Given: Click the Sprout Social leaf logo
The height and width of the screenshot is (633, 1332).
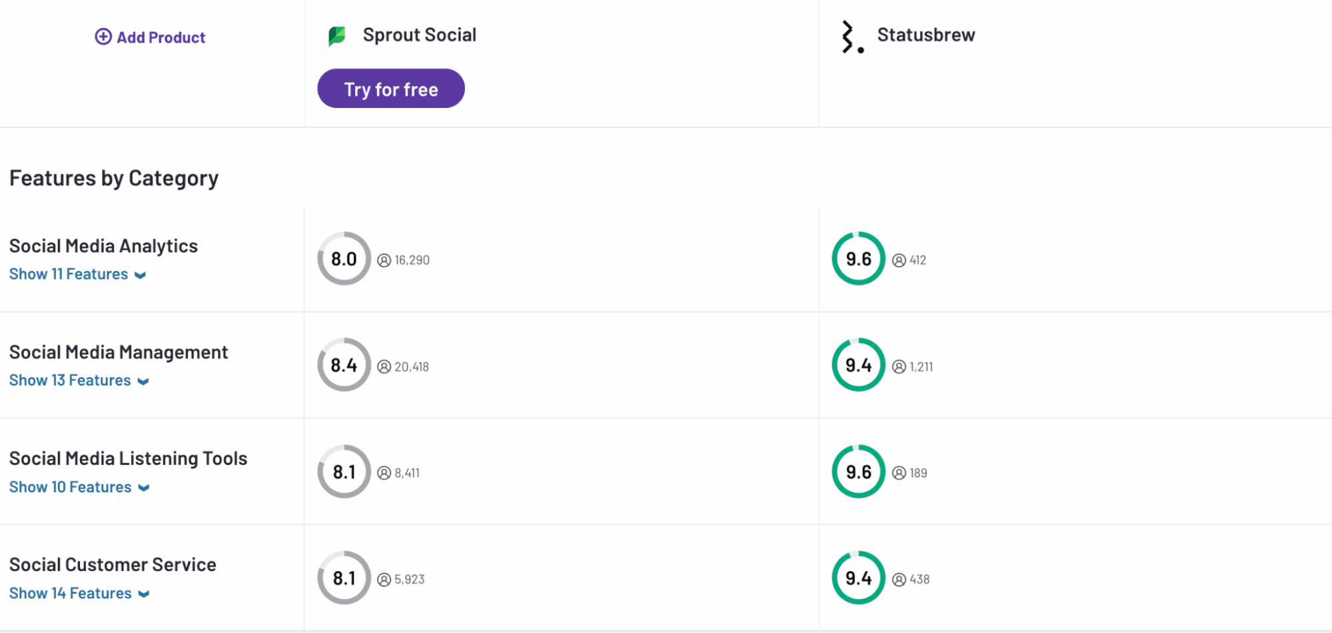Looking at the screenshot, I should 337,36.
